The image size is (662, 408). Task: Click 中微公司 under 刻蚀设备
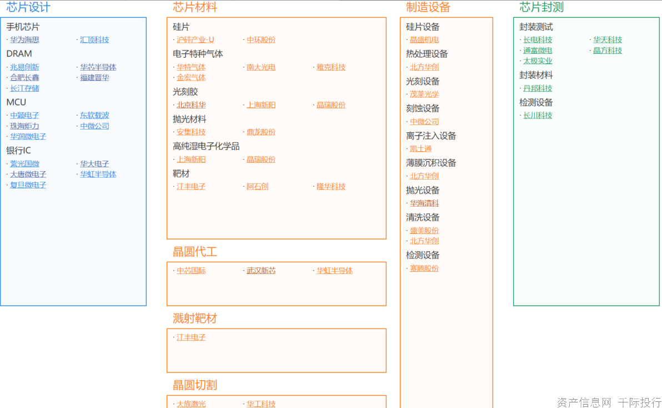point(424,122)
